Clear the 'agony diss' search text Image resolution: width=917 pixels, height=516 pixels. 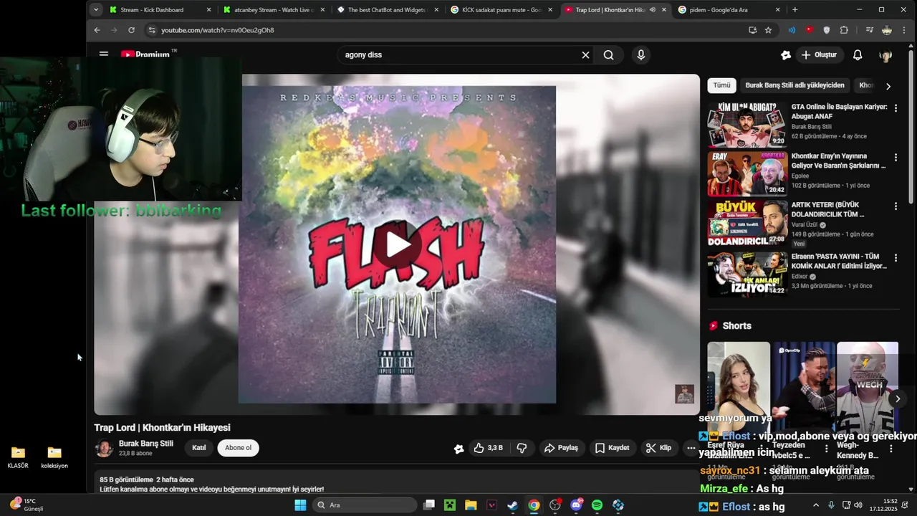pyautogui.click(x=585, y=55)
